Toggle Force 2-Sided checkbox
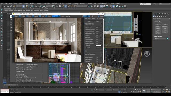This screenshot has width=171, height=96. 26,68
